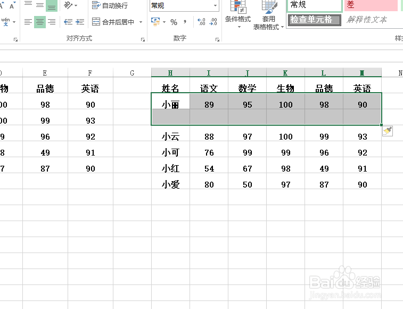Apply middle vertical alignment
This screenshot has height=309, width=403.
(x=40, y=5)
